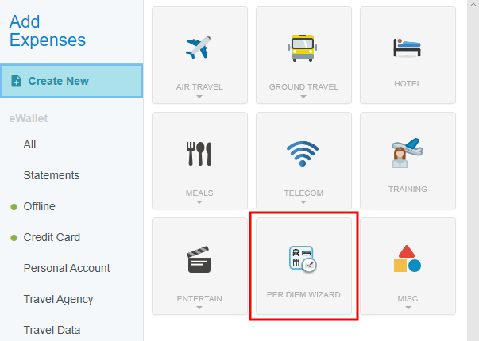Open the All eWallet item
Screen dimensions: 479x341
coord(30,144)
